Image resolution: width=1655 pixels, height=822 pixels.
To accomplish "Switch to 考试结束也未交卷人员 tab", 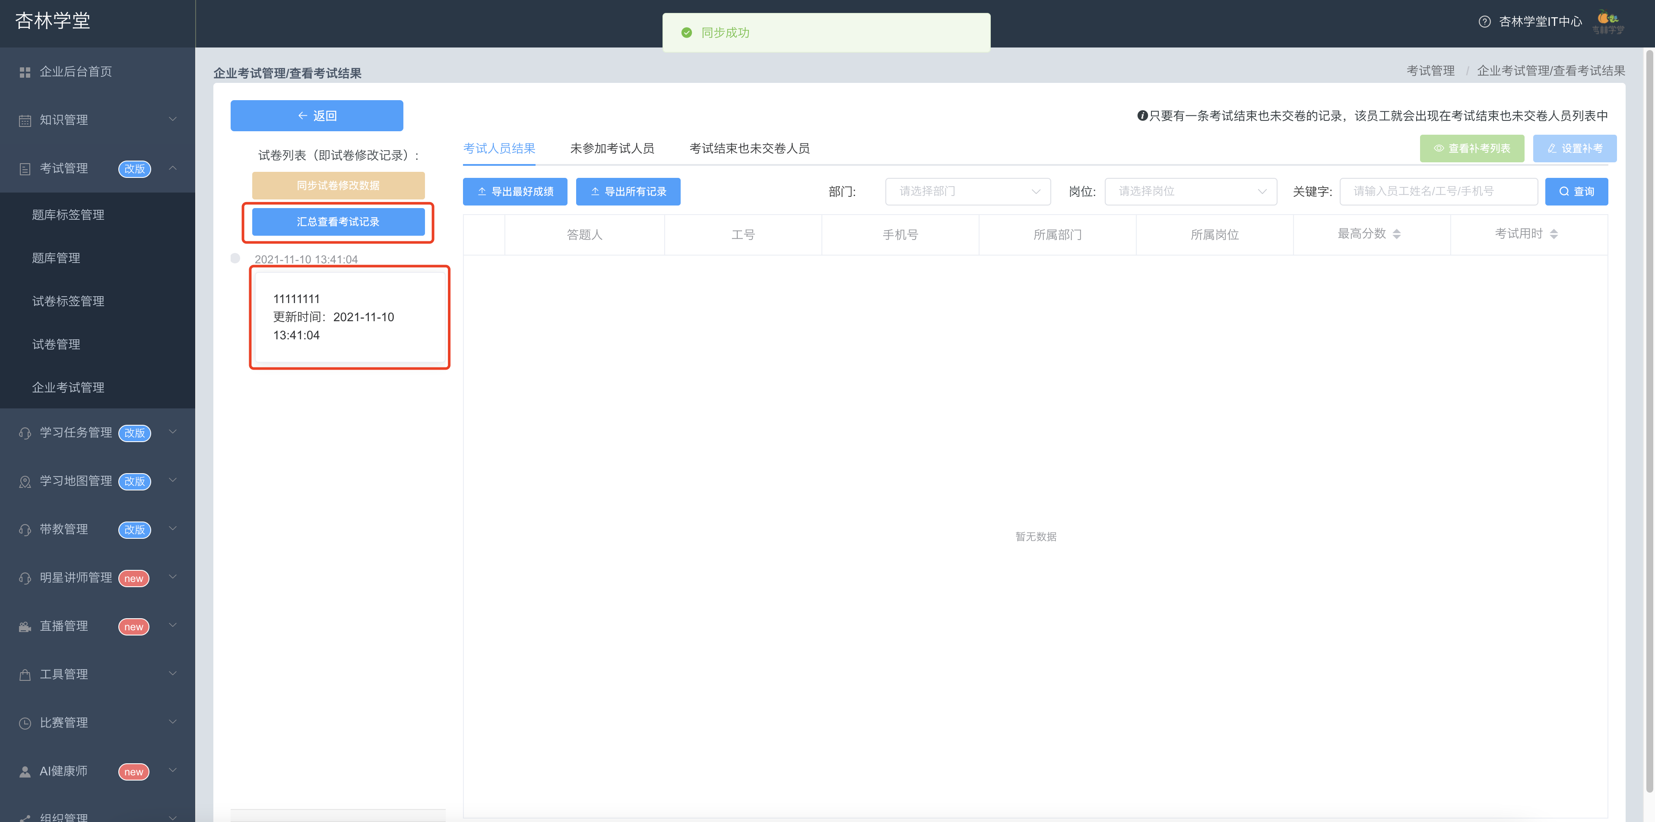I will 749,149.
